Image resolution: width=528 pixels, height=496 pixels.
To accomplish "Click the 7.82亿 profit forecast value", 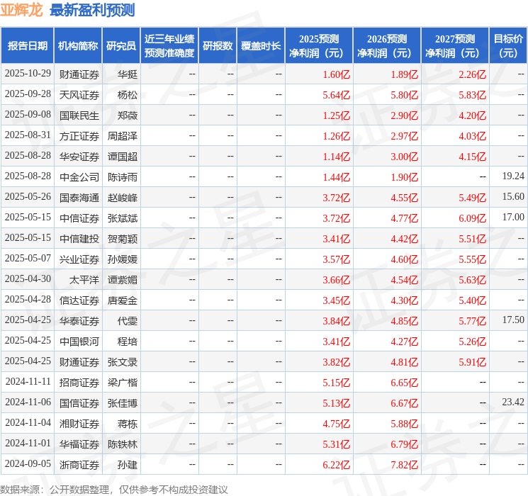I will pos(404,464).
